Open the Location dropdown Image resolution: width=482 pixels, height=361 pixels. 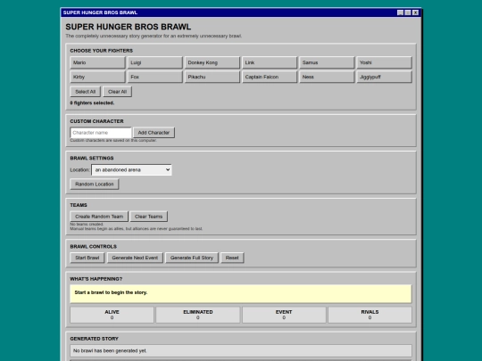tap(131, 169)
